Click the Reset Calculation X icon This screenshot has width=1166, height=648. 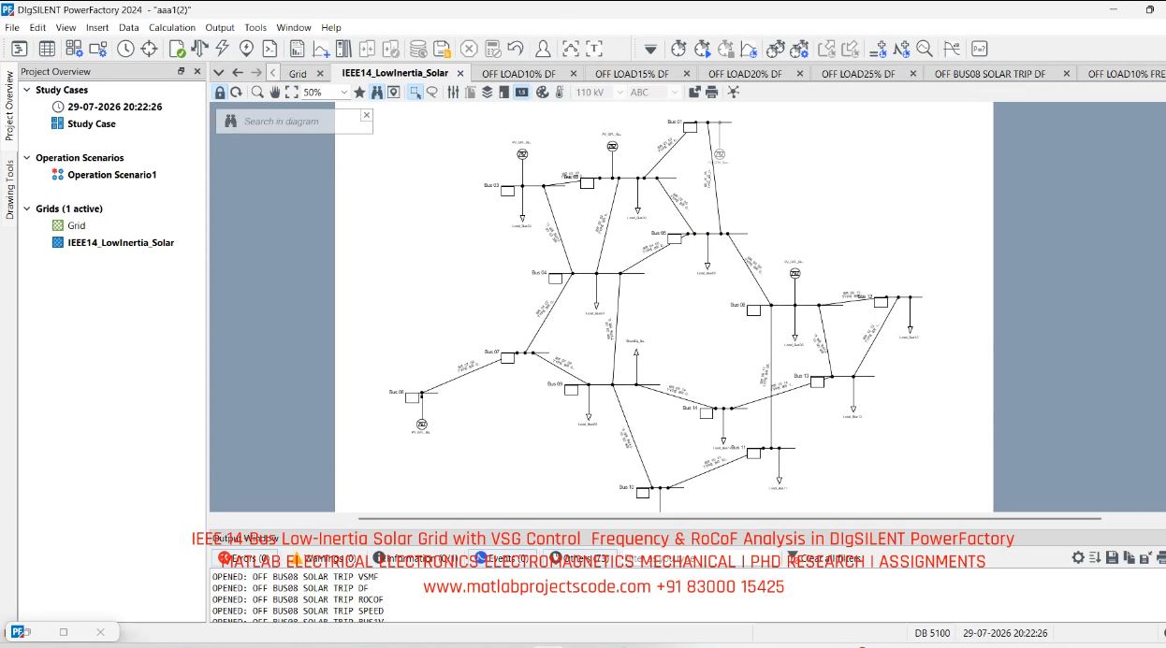click(x=469, y=49)
